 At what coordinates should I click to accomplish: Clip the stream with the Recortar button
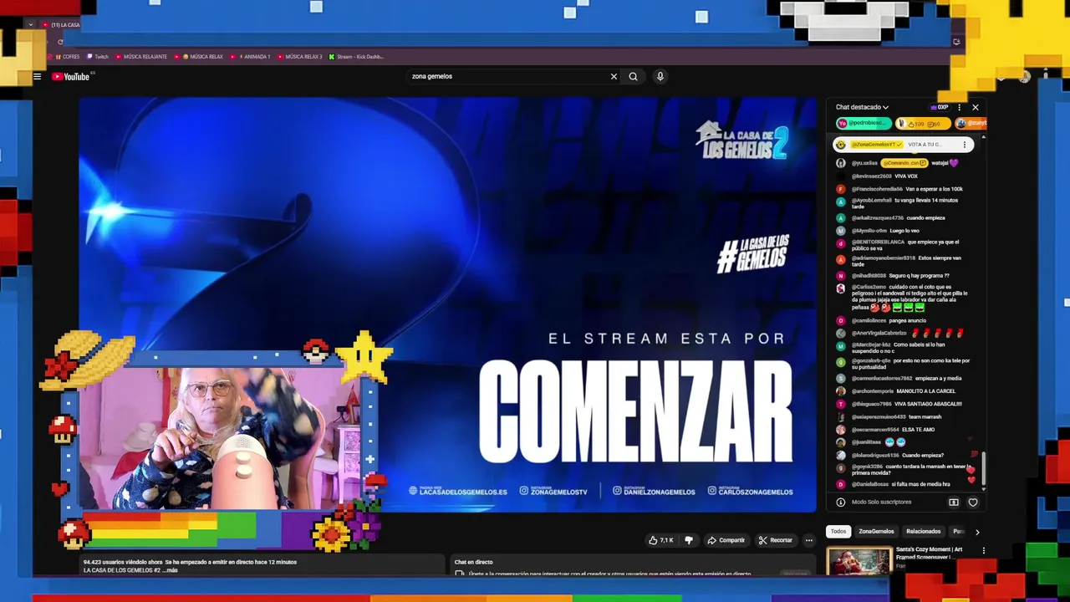[x=775, y=540]
